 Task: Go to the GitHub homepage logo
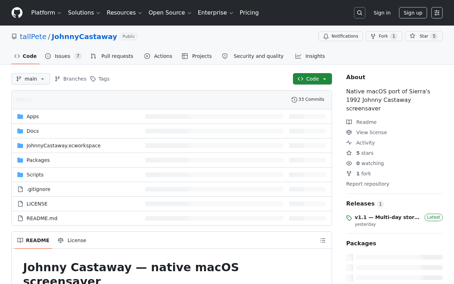17,13
